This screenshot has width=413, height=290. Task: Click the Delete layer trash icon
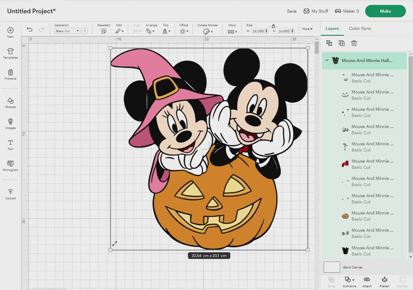pos(354,43)
